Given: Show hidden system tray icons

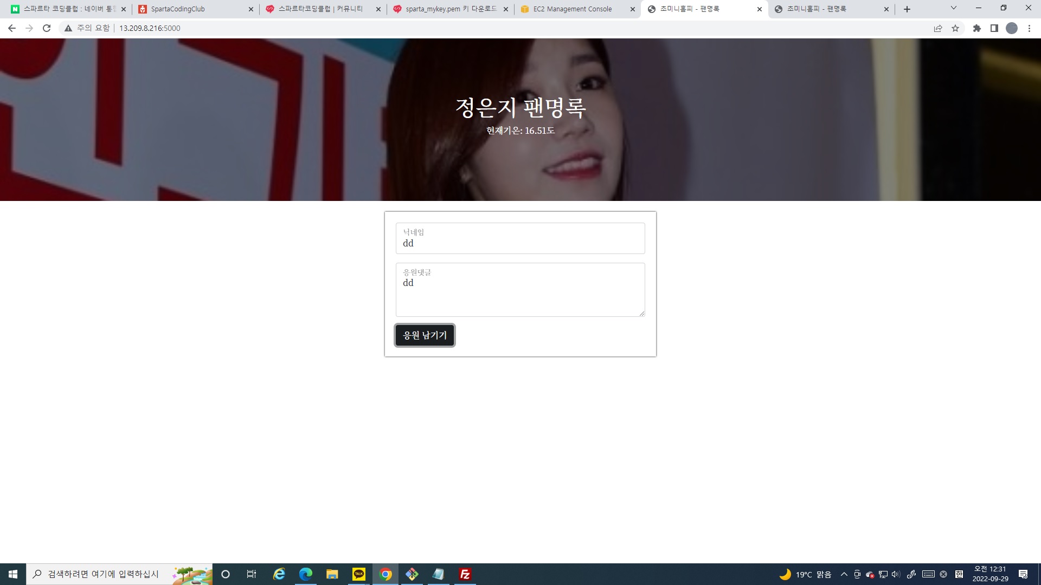Looking at the screenshot, I should pos(844,574).
